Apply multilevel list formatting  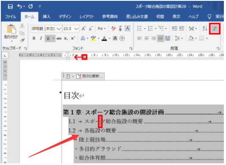[161, 28]
